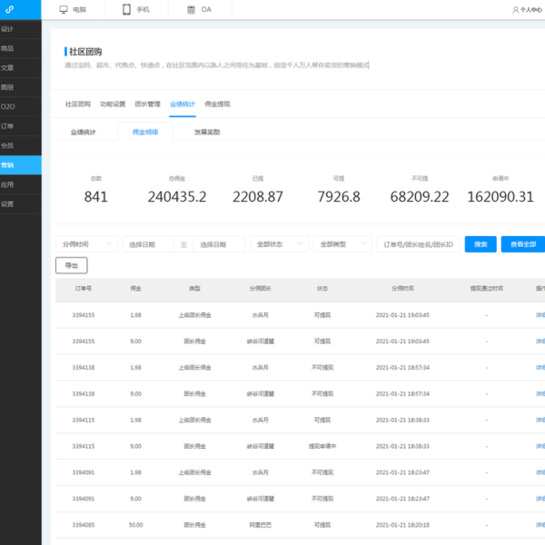
Task: Open 会员 in the left sidebar
Action: (x=8, y=145)
